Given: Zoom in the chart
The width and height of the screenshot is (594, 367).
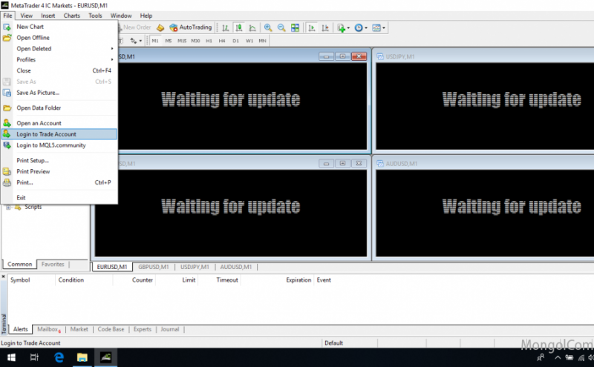Looking at the screenshot, I should coord(268,27).
